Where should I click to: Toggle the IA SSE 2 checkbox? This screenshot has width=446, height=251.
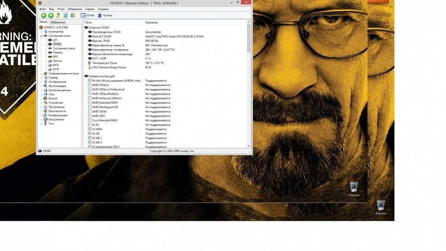click(x=90, y=138)
